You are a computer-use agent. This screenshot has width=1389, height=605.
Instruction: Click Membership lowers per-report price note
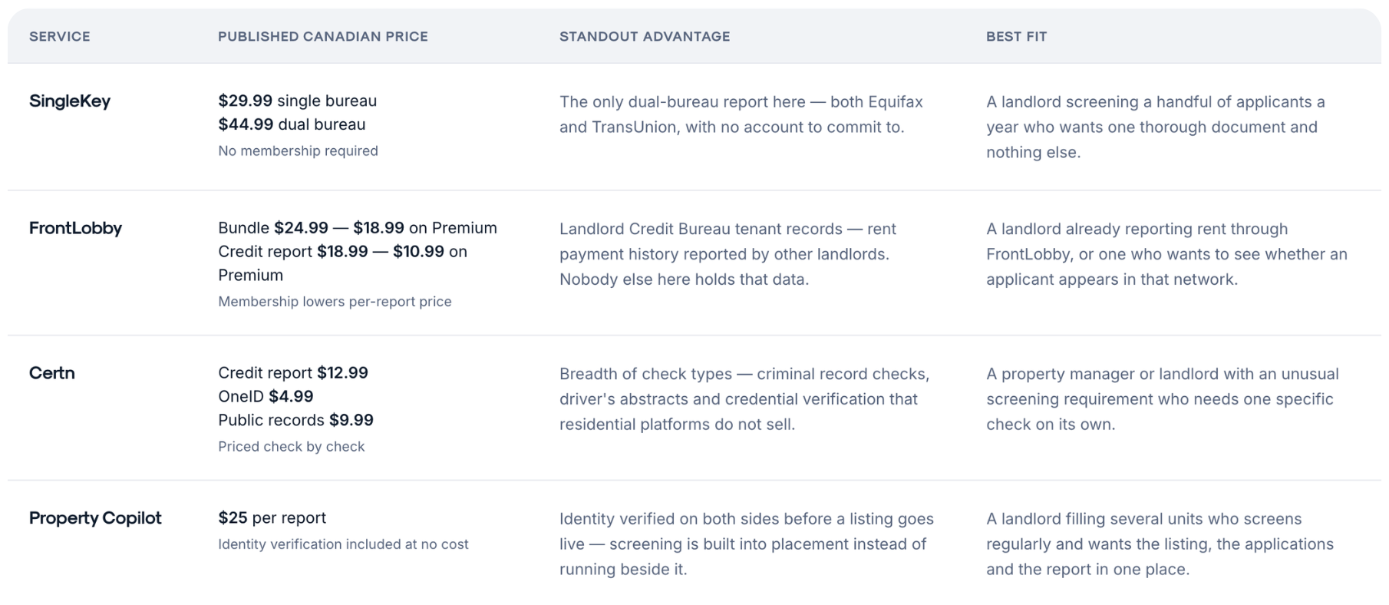335,302
